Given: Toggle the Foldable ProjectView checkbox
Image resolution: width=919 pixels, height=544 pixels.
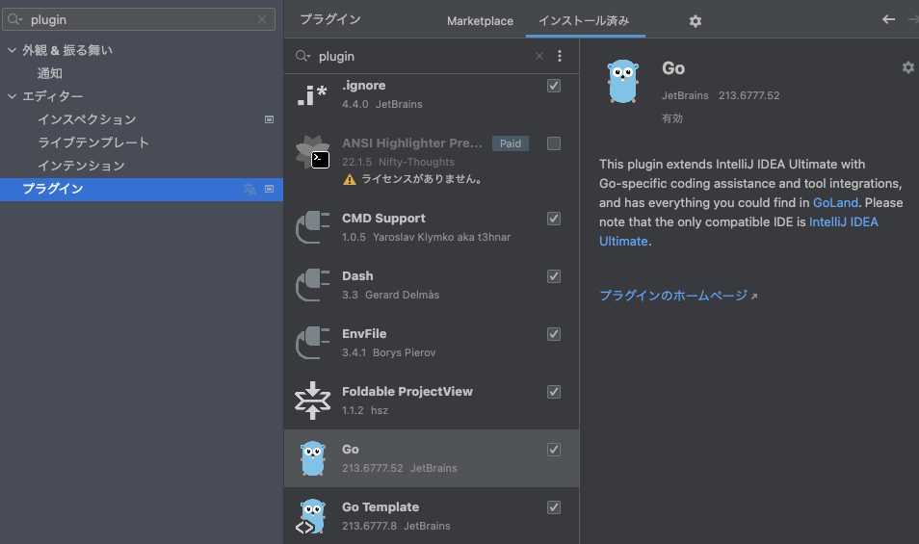Looking at the screenshot, I should (x=554, y=392).
